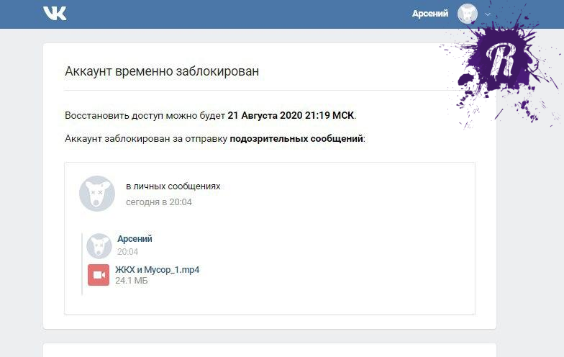Click the Аккаунт заблокирован за отправку text

[x=146, y=138]
